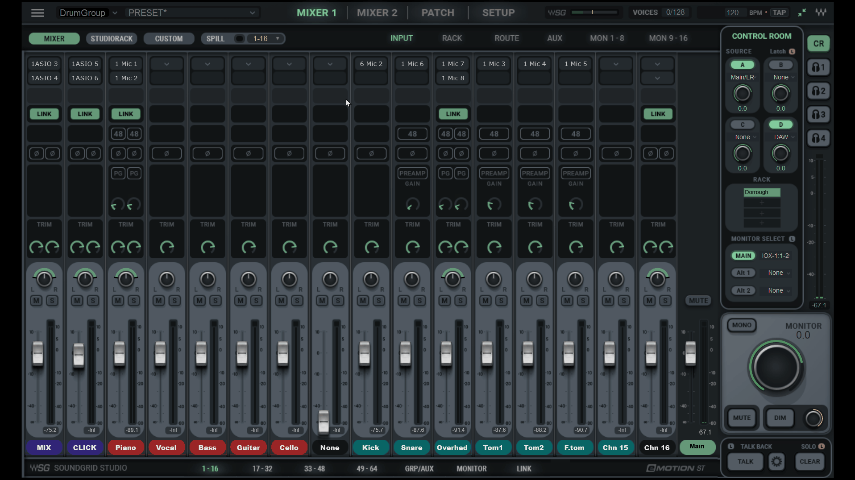The image size is (855, 480).
Task: Open the ROUTE view tab
Action: tap(506, 38)
